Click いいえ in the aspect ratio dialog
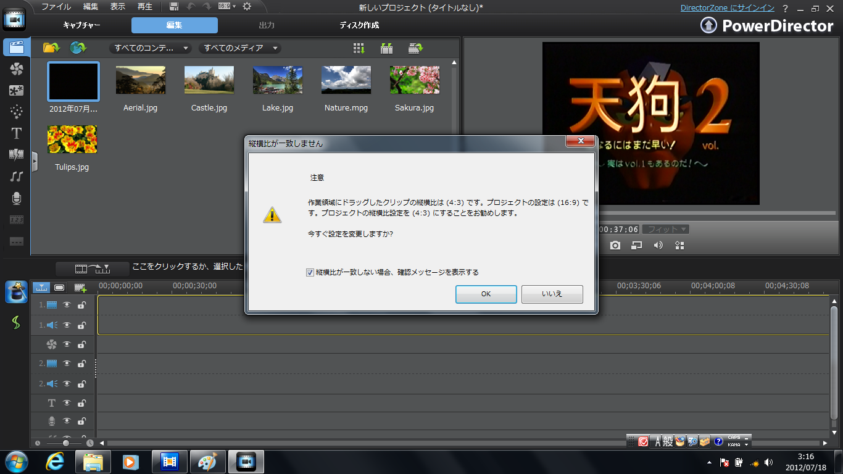Image resolution: width=843 pixels, height=474 pixels. pos(552,294)
